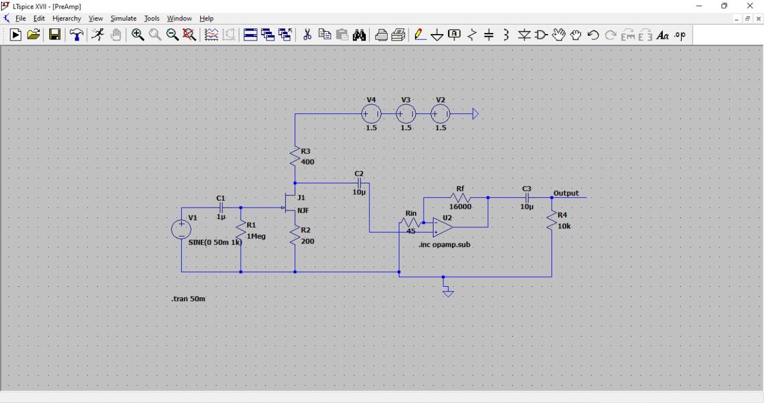Viewport: 764px width, 403px height.
Task: Select the Ground symbol tool
Action: pyautogui.click(x=437, y=35)
